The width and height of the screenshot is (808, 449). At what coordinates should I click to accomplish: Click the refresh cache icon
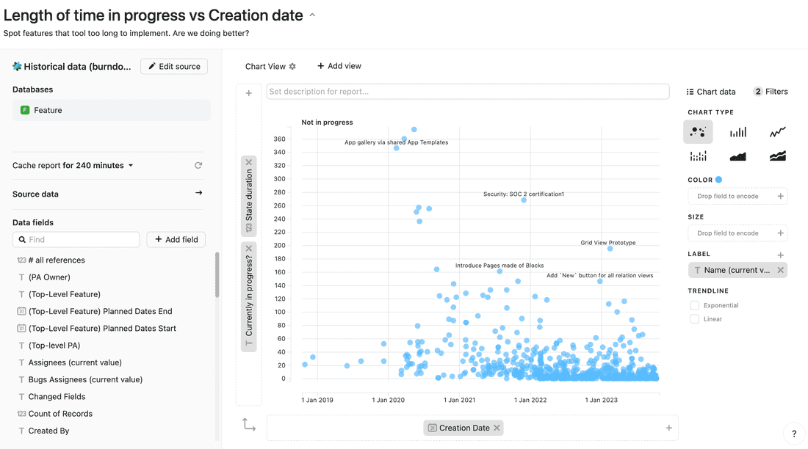pos(198,166)
